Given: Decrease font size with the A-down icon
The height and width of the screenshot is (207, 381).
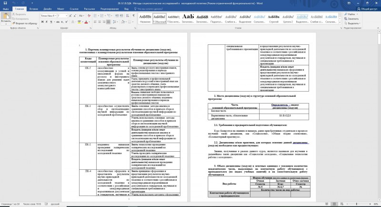Looking at the screenshot, I should 75,16.
